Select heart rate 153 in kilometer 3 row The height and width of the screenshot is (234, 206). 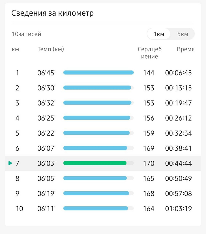[149, 103]
